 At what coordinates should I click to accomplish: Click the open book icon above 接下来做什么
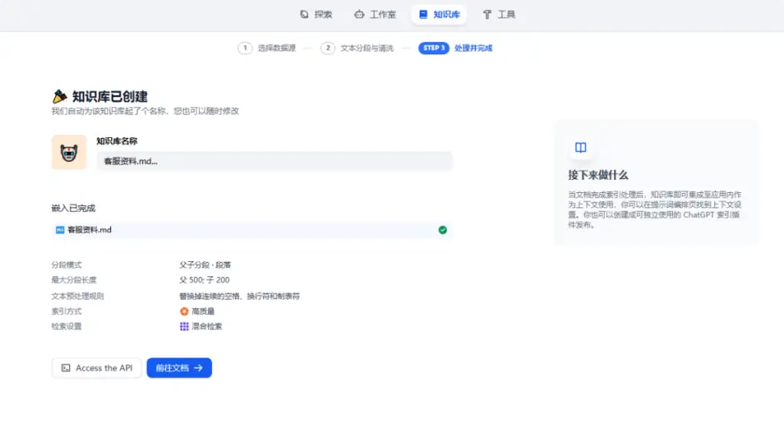580,148
